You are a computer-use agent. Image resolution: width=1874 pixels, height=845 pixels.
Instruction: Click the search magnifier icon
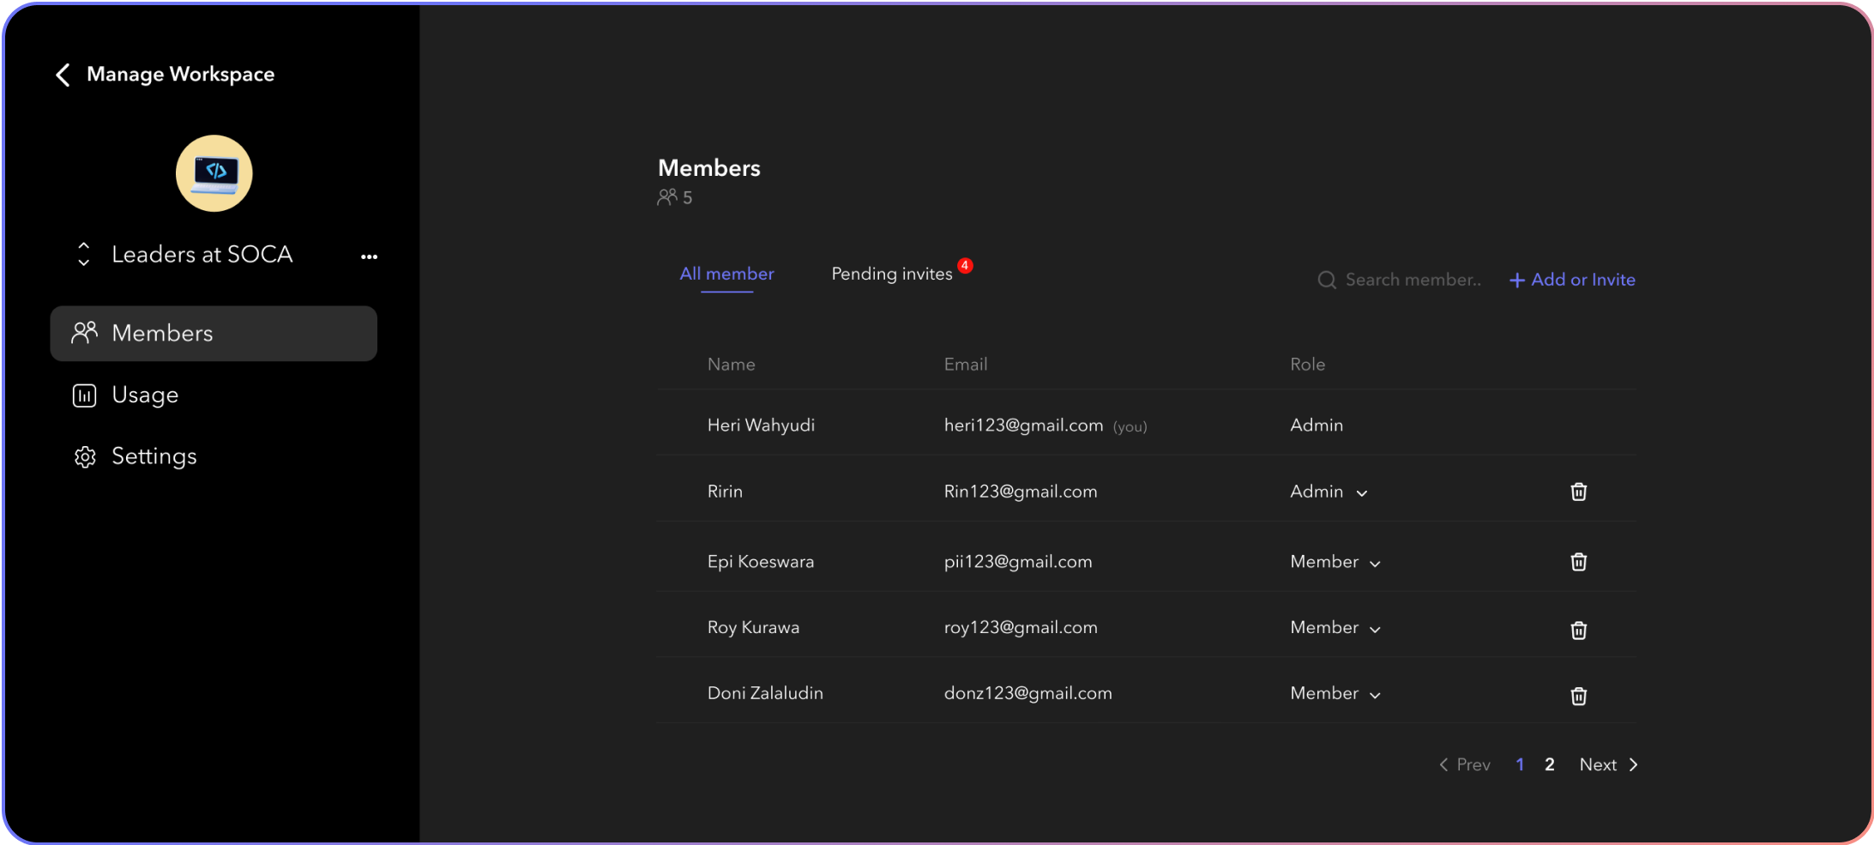(1327, 281)
